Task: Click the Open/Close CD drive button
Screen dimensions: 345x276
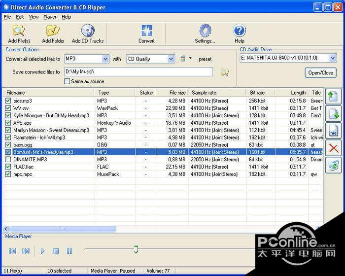Action: click(320, 72)
